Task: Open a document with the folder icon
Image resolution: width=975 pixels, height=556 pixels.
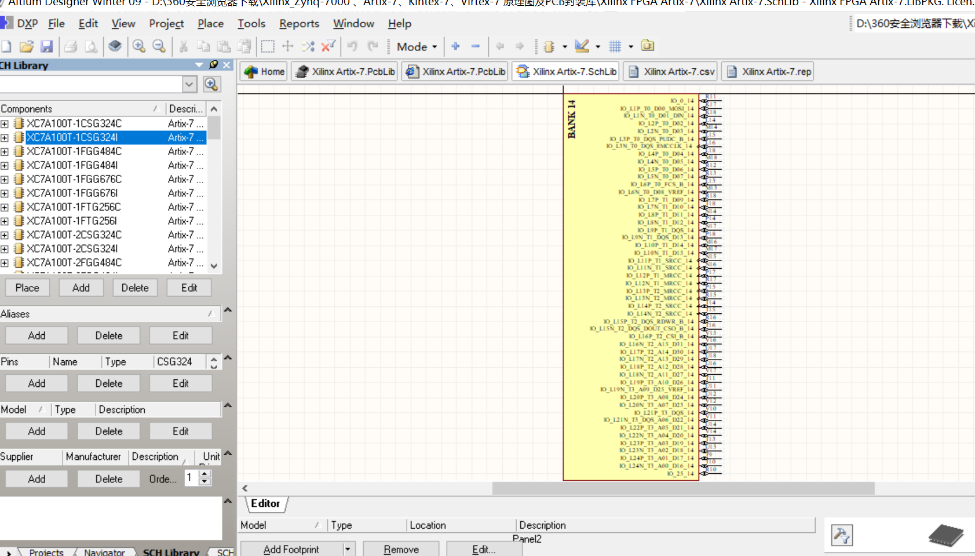Action: (x=26, y=46)
